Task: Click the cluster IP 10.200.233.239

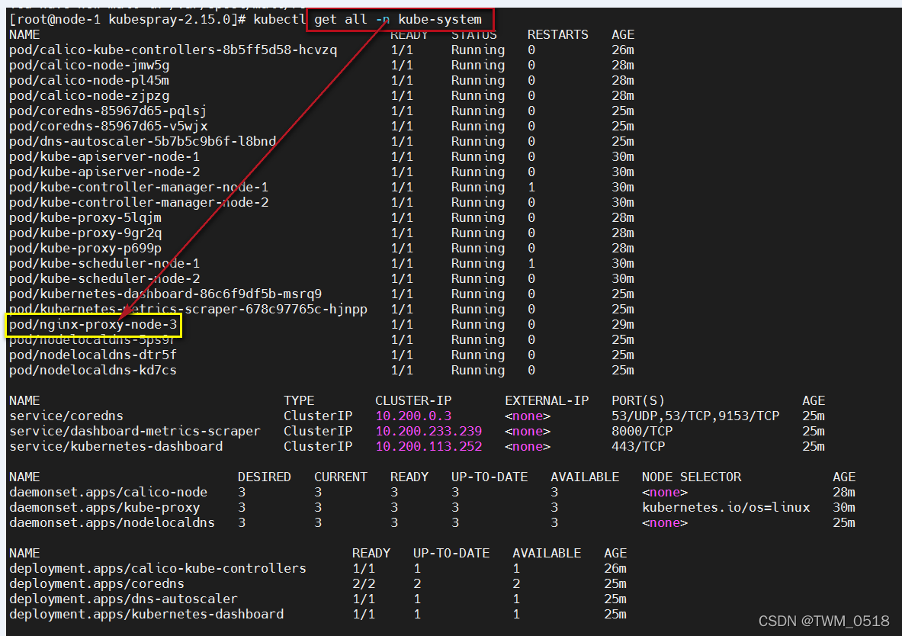Action: (429, 432)
